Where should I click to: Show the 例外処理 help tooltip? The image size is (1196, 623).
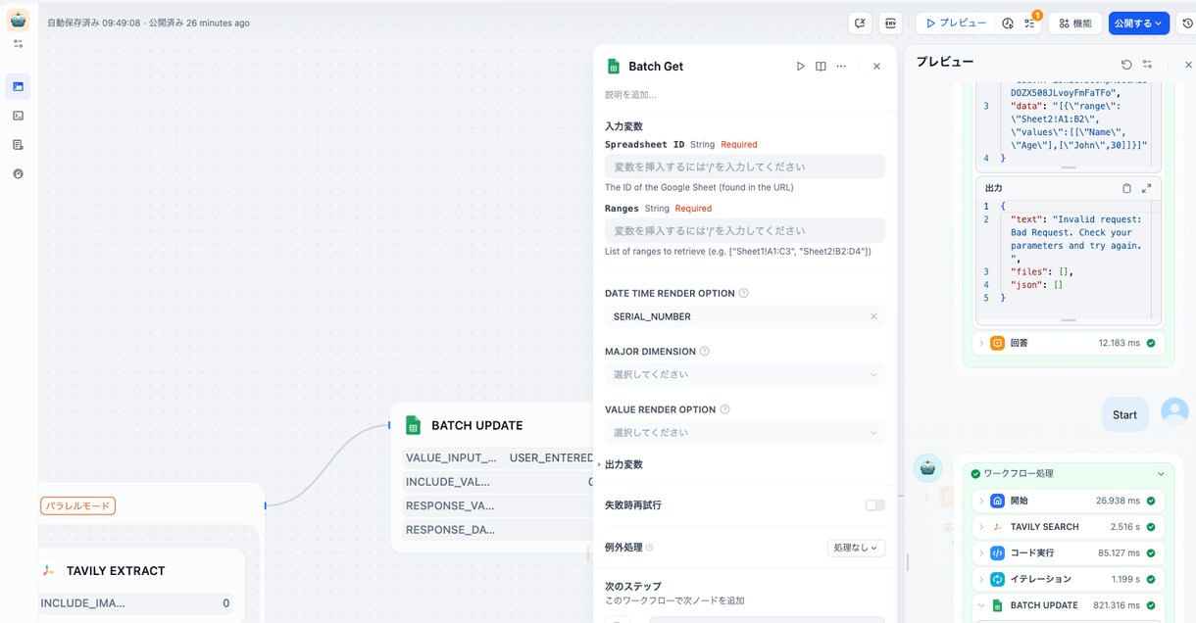[649, 548]
